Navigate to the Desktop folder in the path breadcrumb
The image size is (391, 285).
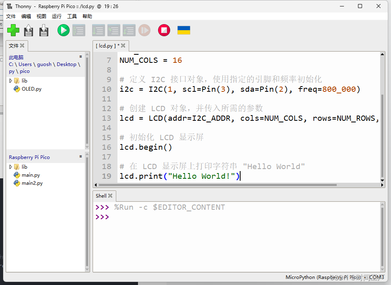coord(67,64)
